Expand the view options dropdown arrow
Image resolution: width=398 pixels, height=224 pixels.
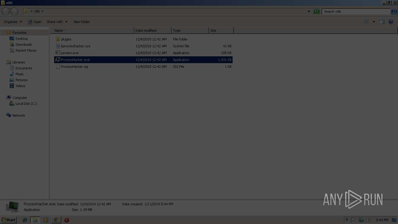point(374,22)
